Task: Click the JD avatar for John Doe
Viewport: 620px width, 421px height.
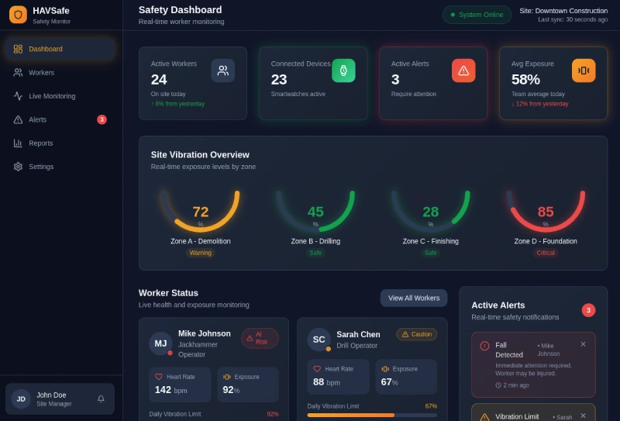Action: [x=21, y=399]
